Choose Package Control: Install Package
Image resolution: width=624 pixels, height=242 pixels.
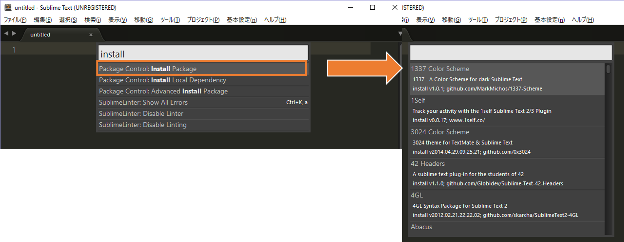click(x=202, y=69)
